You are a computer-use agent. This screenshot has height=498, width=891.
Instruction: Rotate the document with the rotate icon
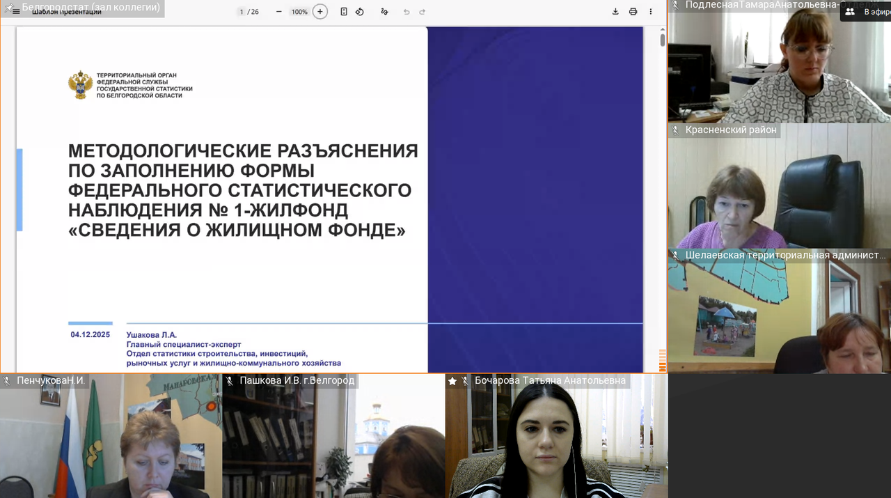(360, 12)
